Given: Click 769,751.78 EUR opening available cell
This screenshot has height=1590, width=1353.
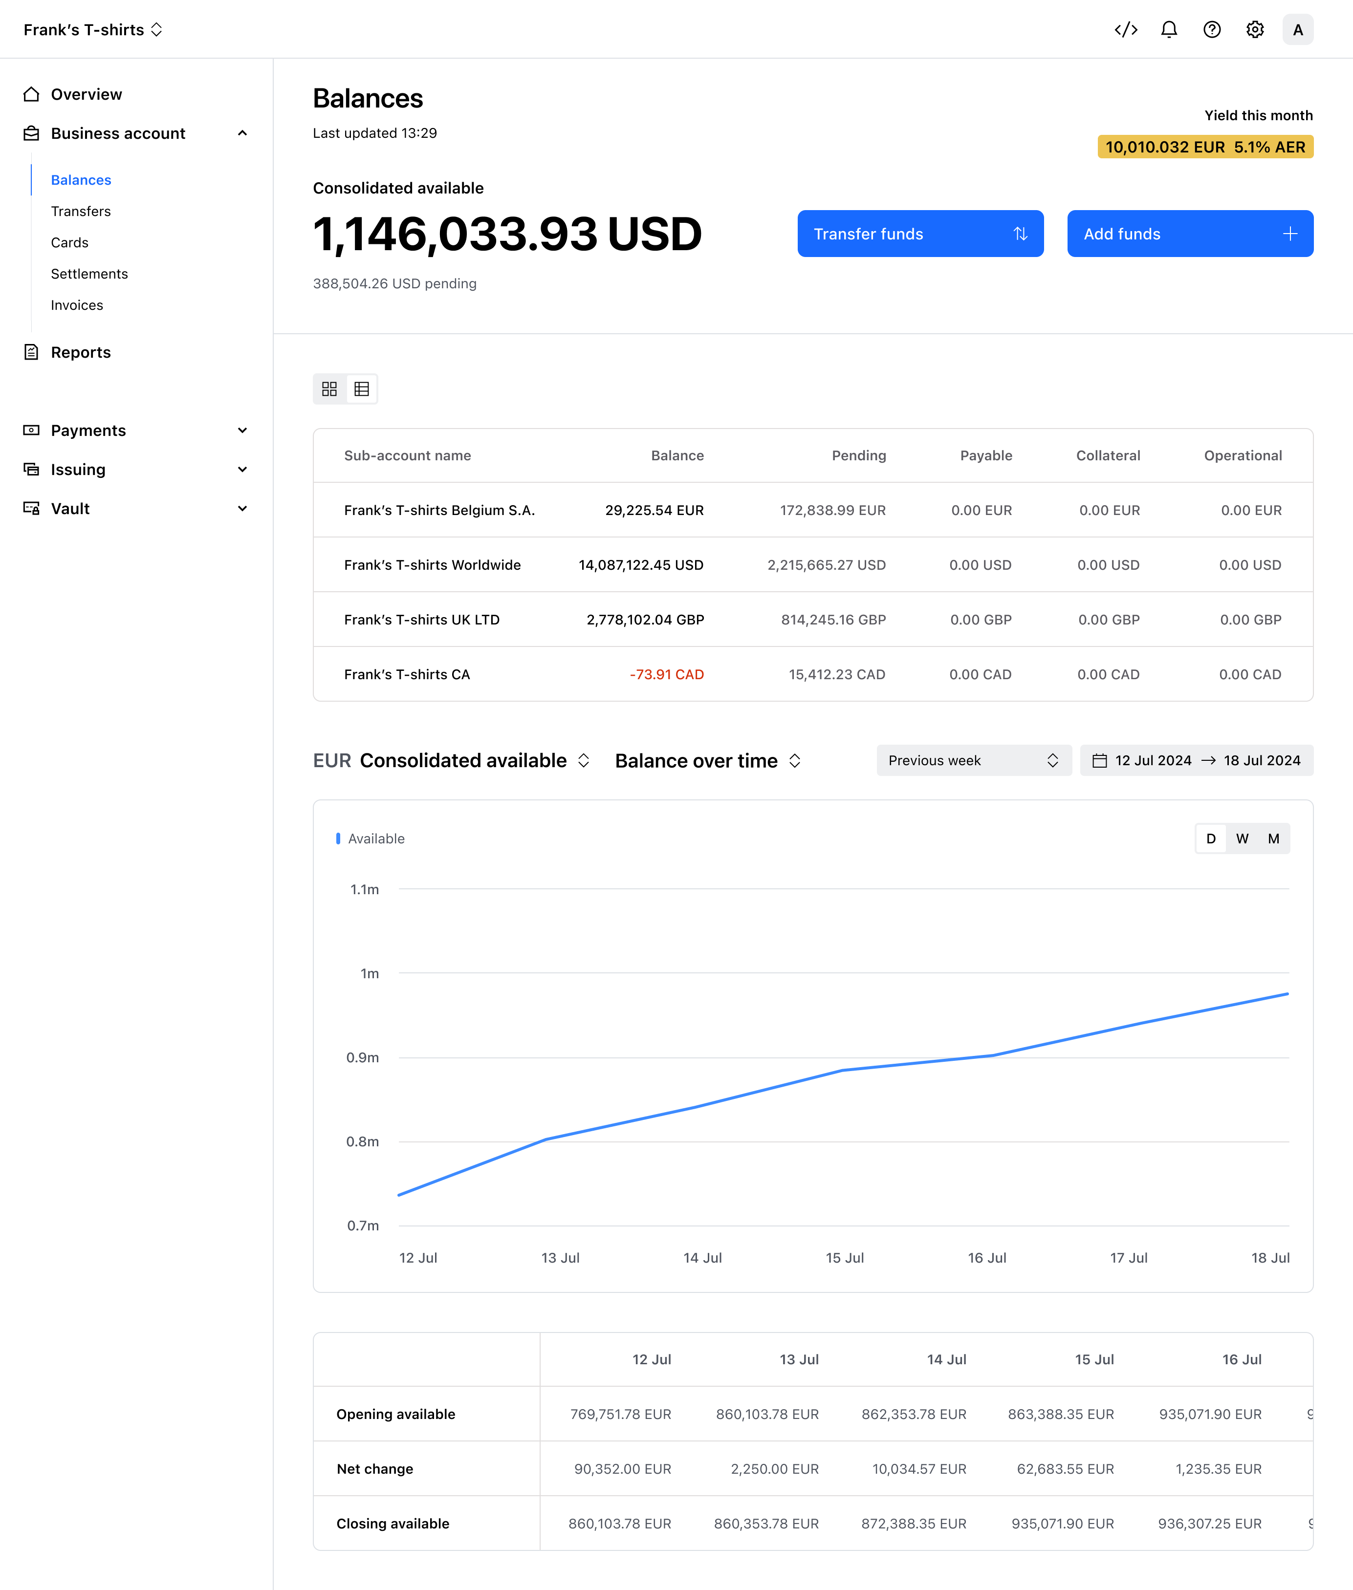Looking at the screenshot, I should coord(620,1415).
